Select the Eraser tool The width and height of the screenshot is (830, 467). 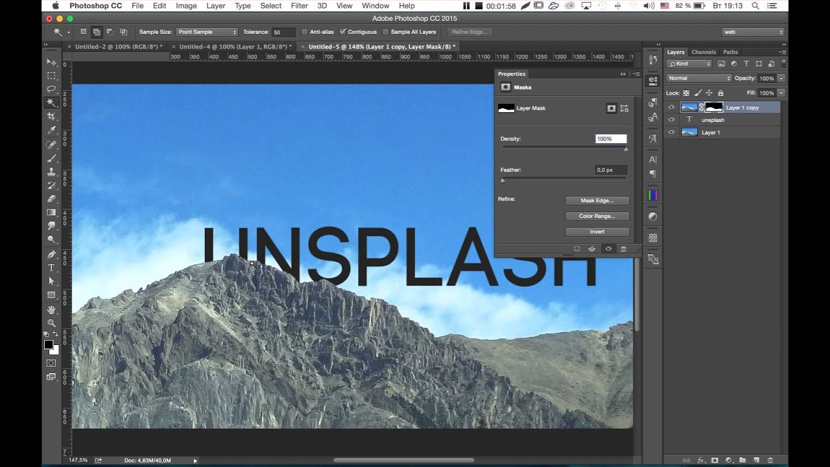tap(51, 198)
